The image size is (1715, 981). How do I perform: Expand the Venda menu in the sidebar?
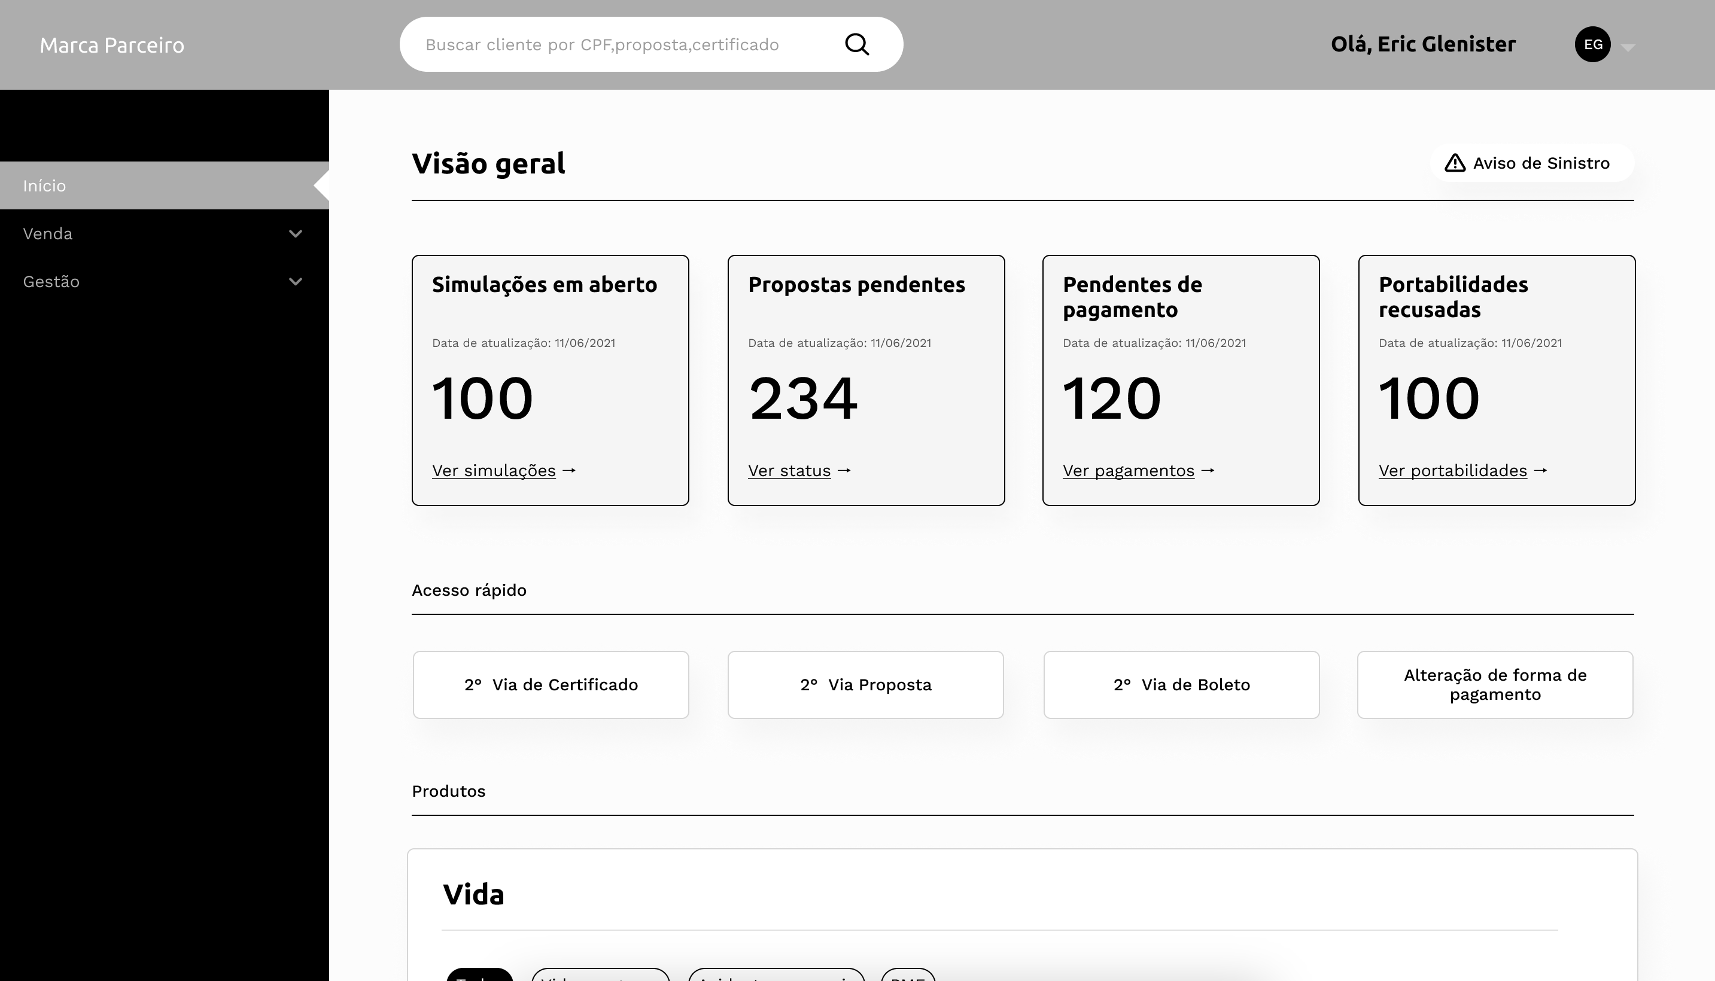click(295, 234)
